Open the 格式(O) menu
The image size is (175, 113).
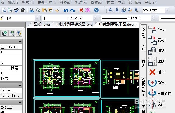[x=28, y=3]
